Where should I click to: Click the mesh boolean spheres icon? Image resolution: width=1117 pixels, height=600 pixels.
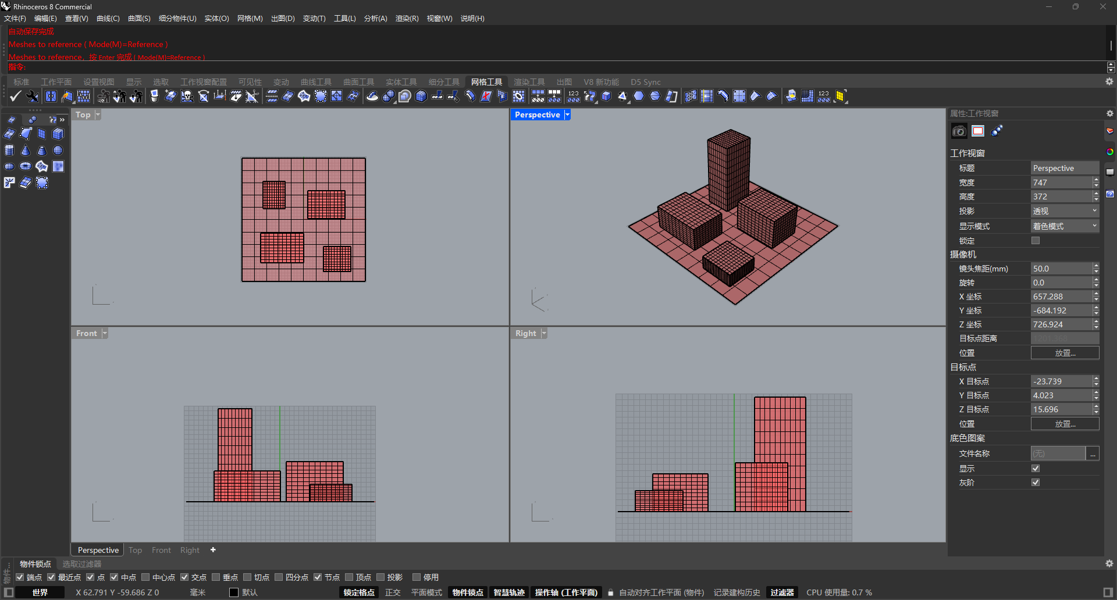click(x=389, y=97)
